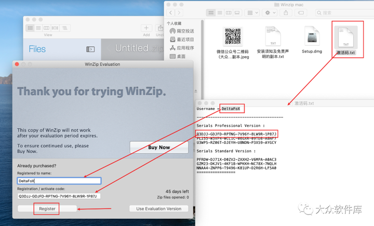Viewport: 374px width, 226px height.
Task: Click the Finder search field
Action: [345, 12]
